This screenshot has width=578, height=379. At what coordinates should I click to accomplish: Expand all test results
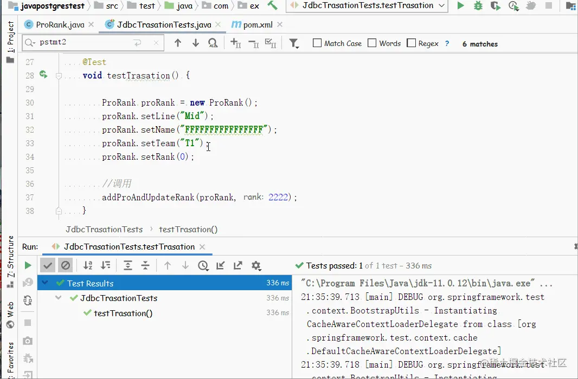[x=127, y=265]
